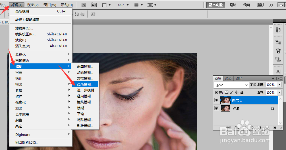286x150 pixels.
Task: Expand the arrange documents dropdown arrow
Action: [x=142, y=5]
